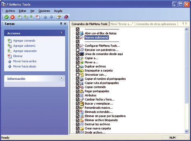The image size is (191, 141).
Task: Collapse the Acciones section chevron
Action: point(62,33)
